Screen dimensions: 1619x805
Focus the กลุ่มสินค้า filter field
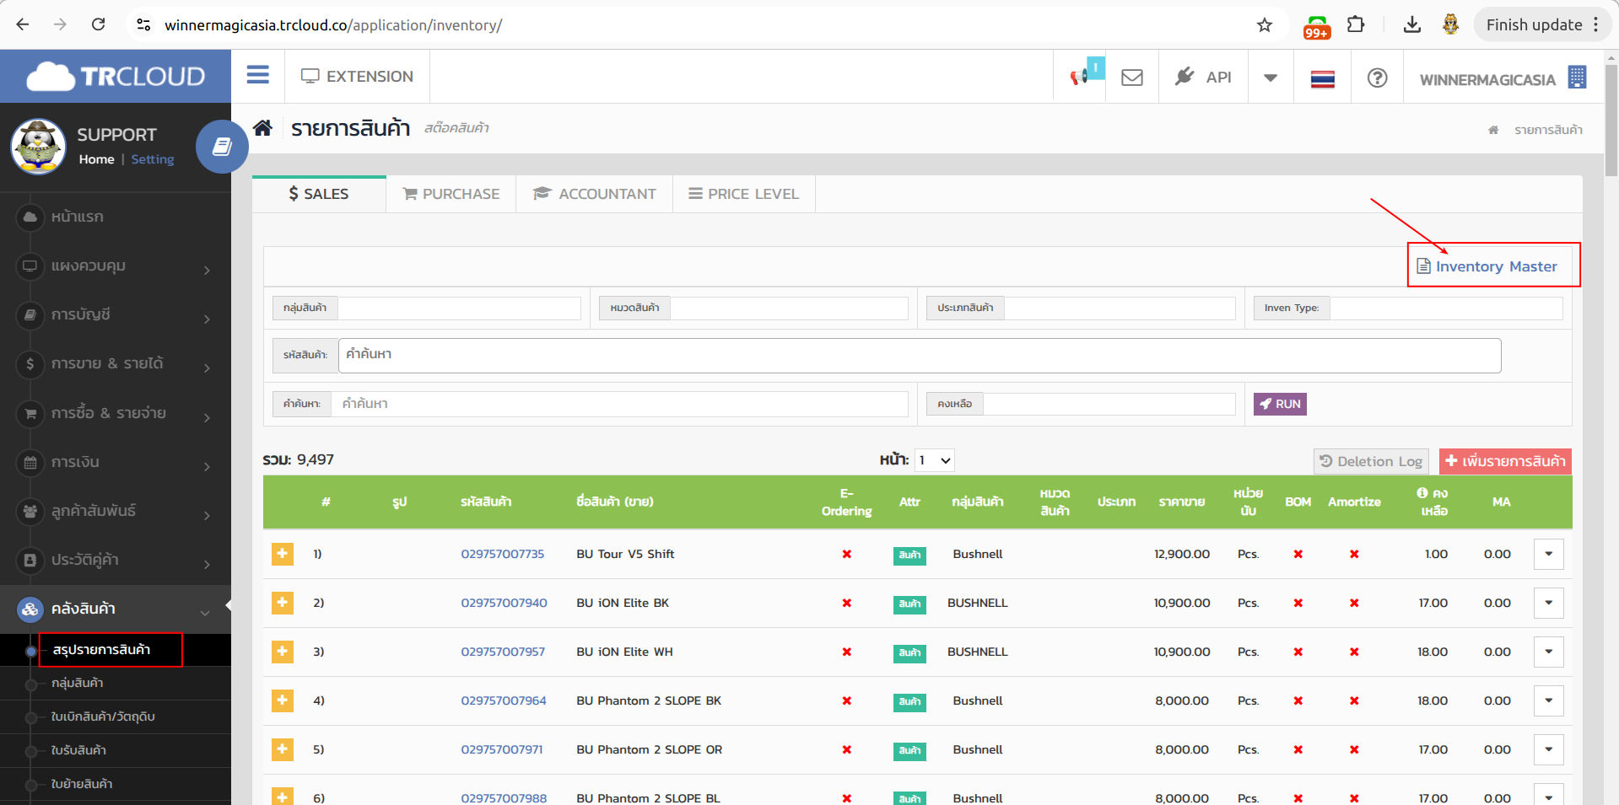coord(459,308)
